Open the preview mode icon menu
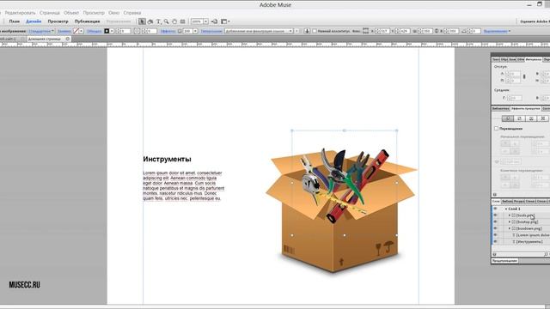This screenshot has height=309, width=550. tap(225, 21)
